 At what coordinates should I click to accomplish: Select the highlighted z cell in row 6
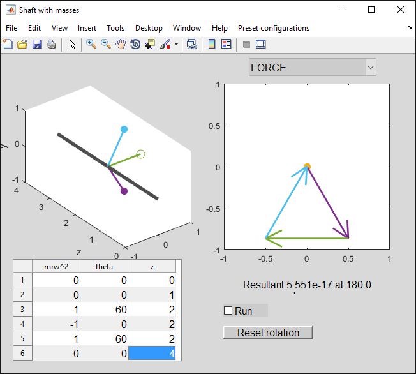[151, 354]
